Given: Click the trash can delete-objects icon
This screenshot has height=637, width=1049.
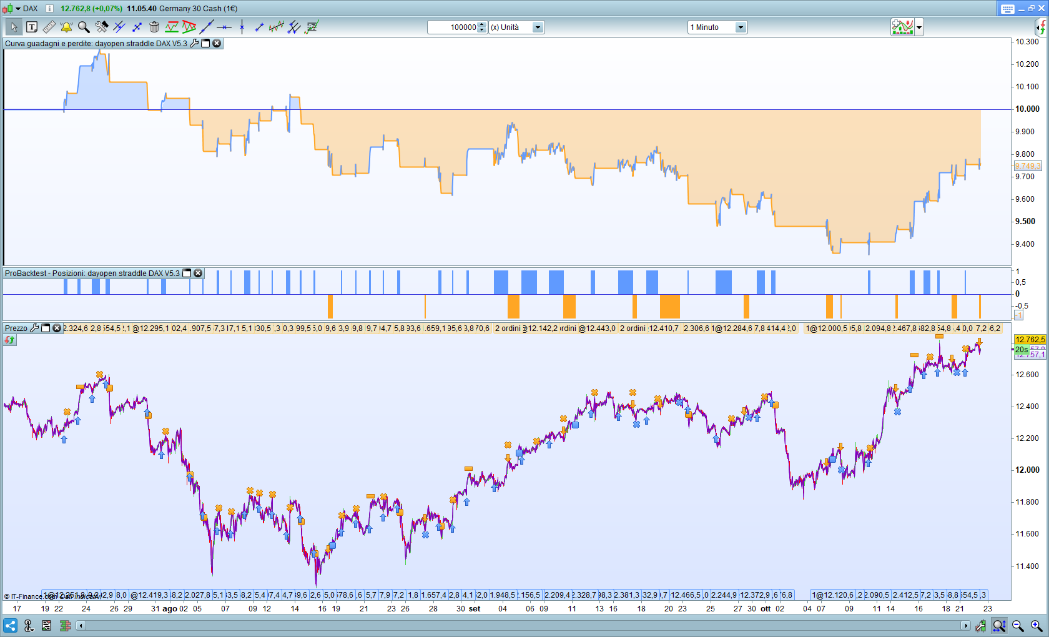Looking at the screenshot, I should pyautogui.click(x=154, y=27).
